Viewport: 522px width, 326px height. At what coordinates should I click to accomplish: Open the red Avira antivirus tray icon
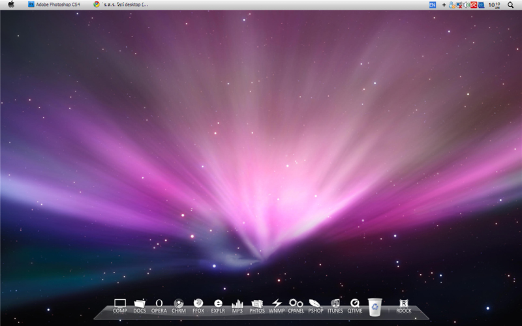[474, 5]
